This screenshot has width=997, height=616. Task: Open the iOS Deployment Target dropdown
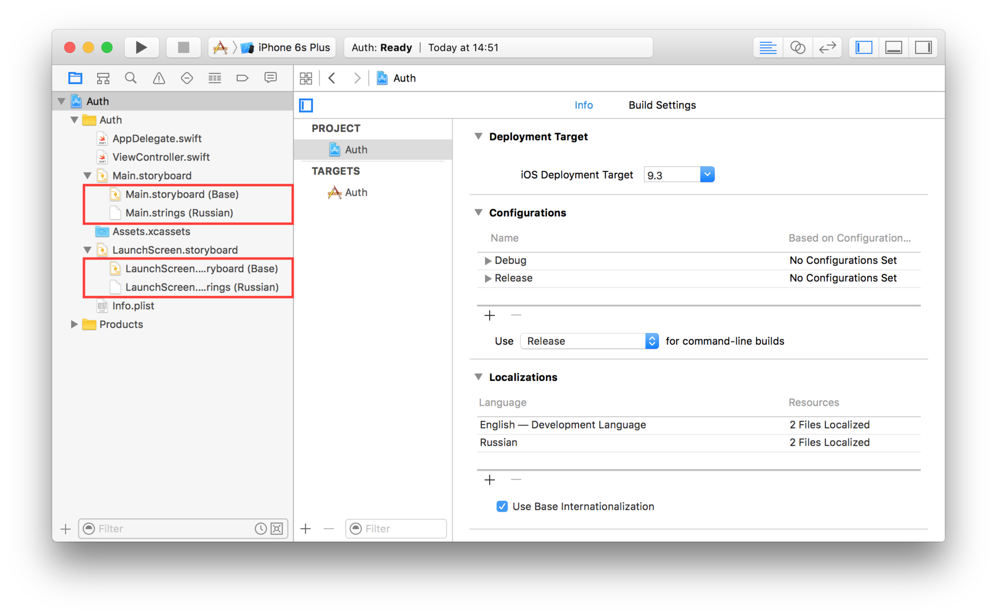point(707,175)
